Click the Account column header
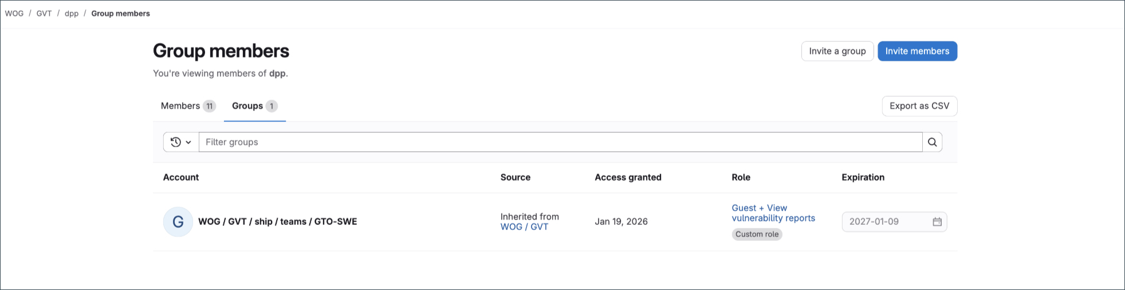 181,177
